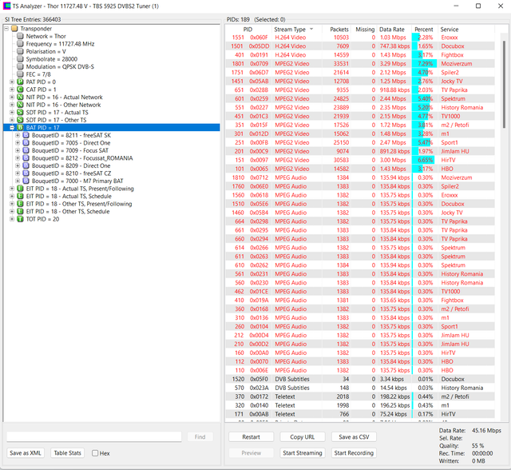511x470 pixels.
Task: Click the green P icon of PAT PID = 0
Action: pyautogui.click(x=20, y=82)
